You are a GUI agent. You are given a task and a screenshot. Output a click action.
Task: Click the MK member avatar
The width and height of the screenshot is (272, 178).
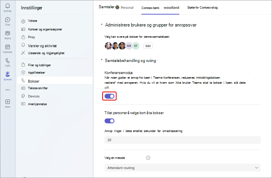(x=129, y=46)
